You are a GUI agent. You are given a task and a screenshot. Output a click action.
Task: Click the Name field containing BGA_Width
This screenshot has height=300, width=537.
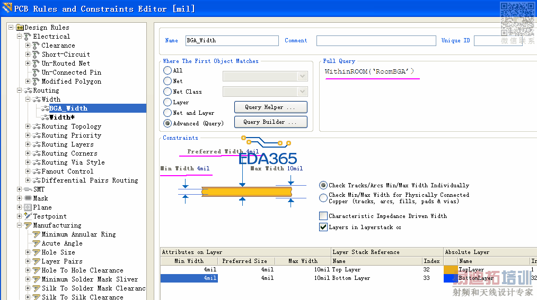click(232, 41)
